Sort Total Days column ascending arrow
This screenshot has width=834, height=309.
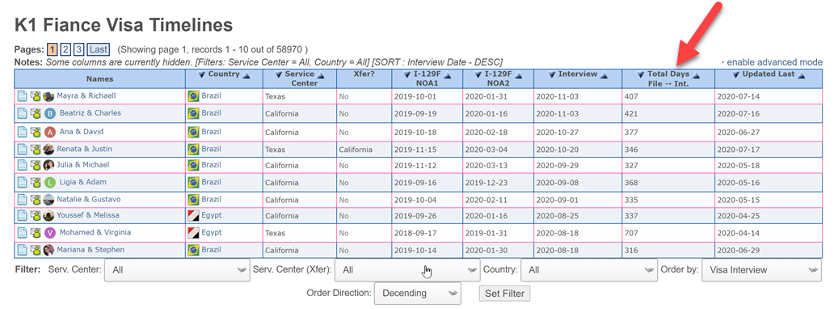point(696,75)
